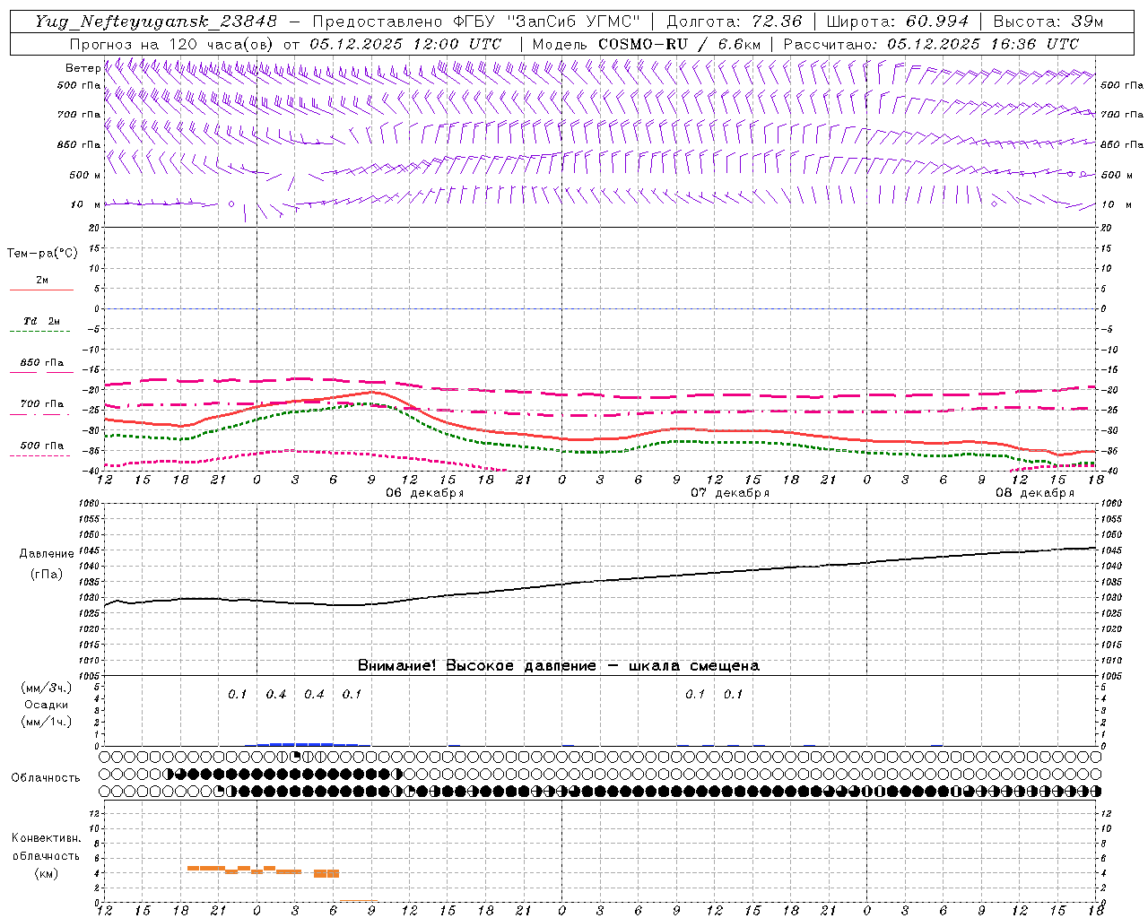Click the station title Yug_Nefteyugansk_23848
Screen dimensions: 1148x918
click(156, 22)
